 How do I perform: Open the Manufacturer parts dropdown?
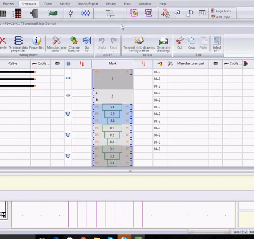point(56,44)
